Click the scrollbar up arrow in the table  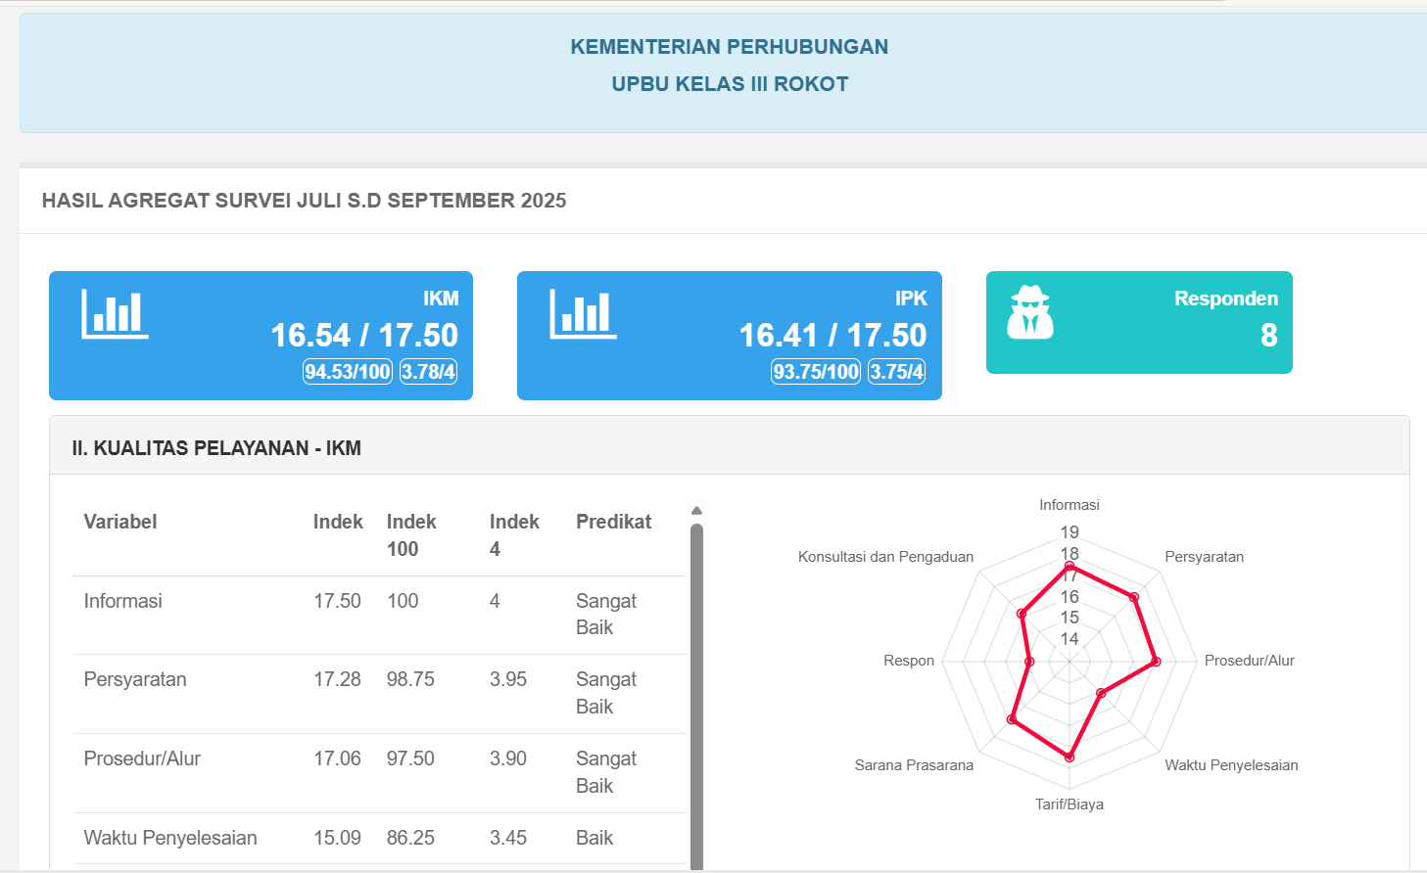(x=696, y=510)
